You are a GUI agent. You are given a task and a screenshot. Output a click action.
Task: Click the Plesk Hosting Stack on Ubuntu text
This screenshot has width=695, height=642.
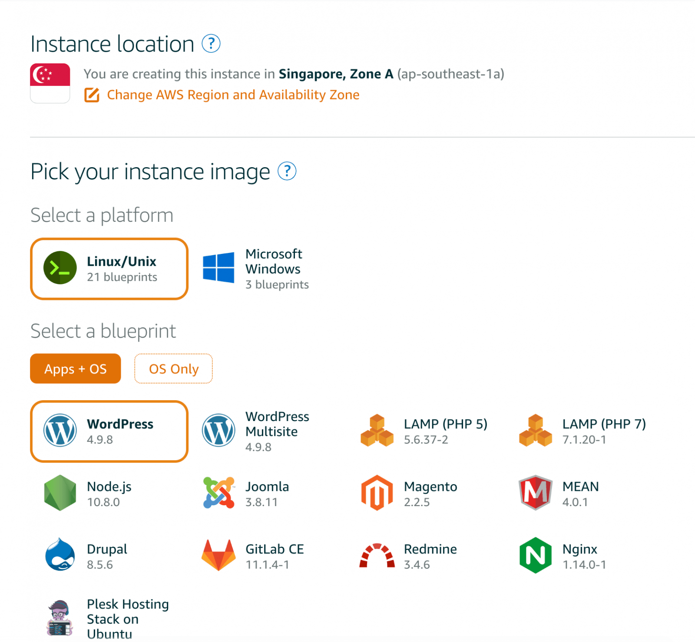click(128, 619)
